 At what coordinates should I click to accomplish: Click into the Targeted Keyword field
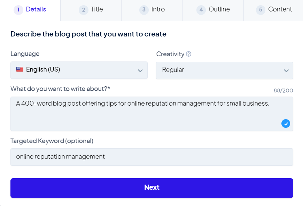click(151, 157)
